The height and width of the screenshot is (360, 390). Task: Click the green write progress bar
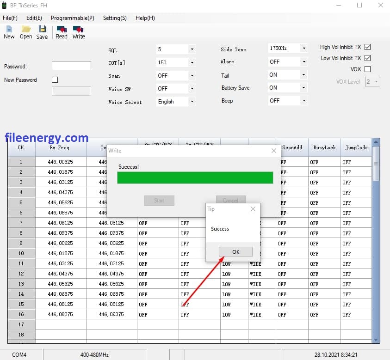[195, 177]
